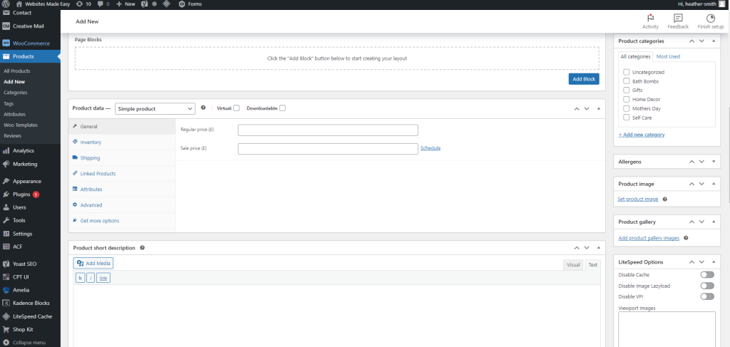Image resolution: width=730 pixels, height=347 pixels.
Task: Collapse the LiteSpeed Options panel toggle
Action: coord(714,262)
